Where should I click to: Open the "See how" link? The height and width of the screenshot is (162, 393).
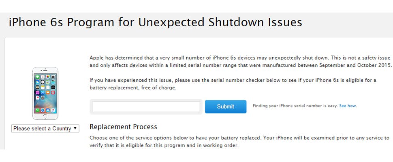[x=348, y=106]
